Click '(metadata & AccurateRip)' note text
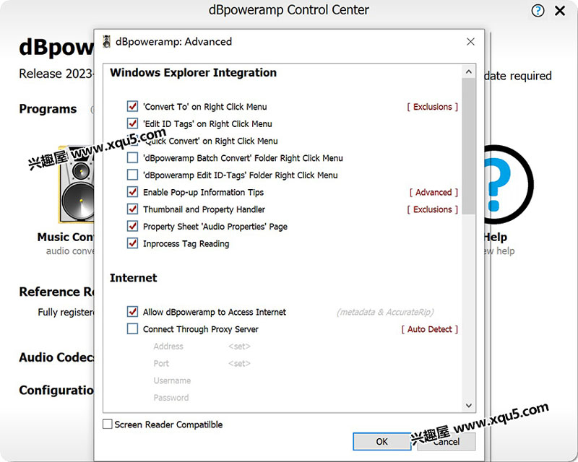Viewport: 578px width, 462px height. [x=385, y=312]
